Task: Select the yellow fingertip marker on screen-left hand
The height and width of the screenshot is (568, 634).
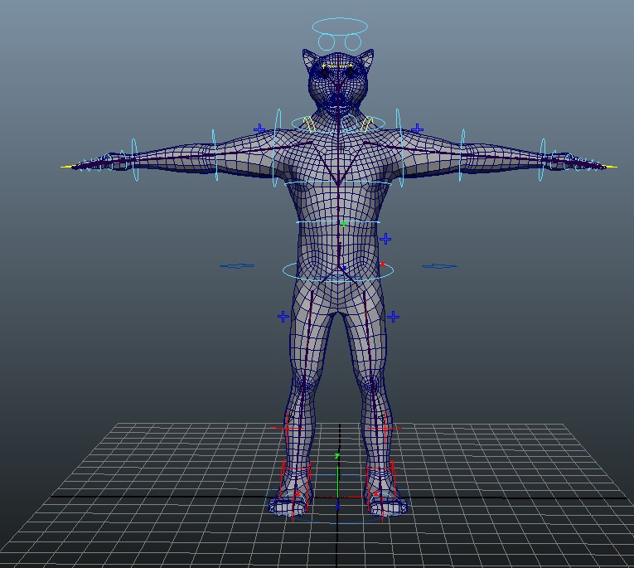Action: coord(67,167)
